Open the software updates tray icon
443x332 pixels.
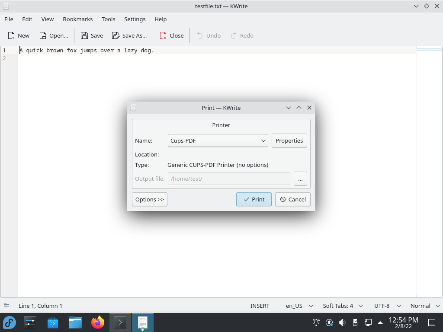329,322
